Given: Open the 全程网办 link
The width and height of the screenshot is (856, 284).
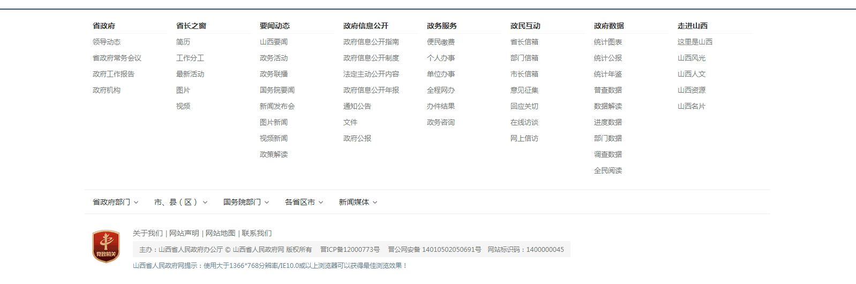Looking at the screenshot, I should (x=441, y=90).
